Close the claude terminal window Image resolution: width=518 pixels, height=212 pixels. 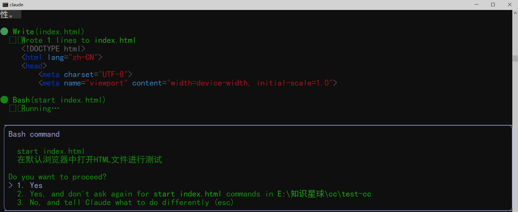point(510,5)
